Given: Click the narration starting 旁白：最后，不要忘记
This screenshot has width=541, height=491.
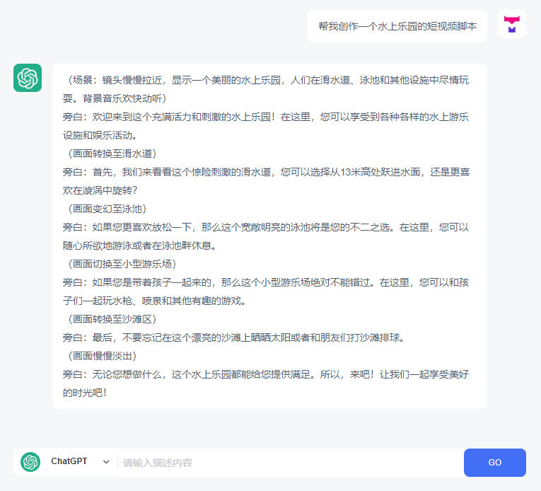Looking at the screenshot, I should click(x=233, y=337).
